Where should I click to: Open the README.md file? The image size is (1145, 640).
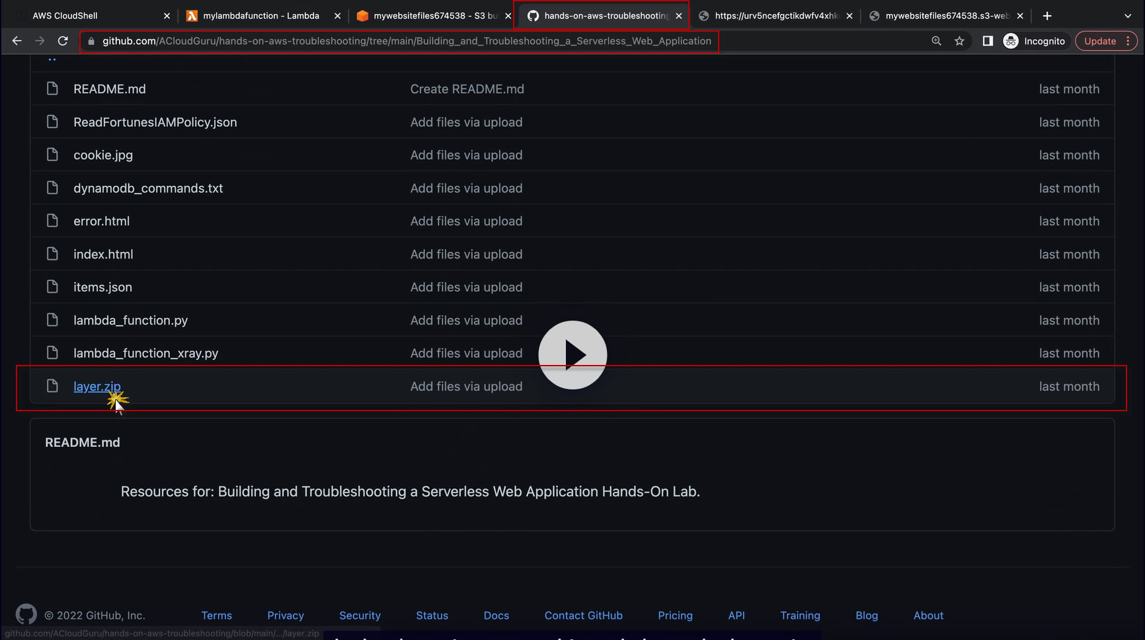tap(110, 89)
